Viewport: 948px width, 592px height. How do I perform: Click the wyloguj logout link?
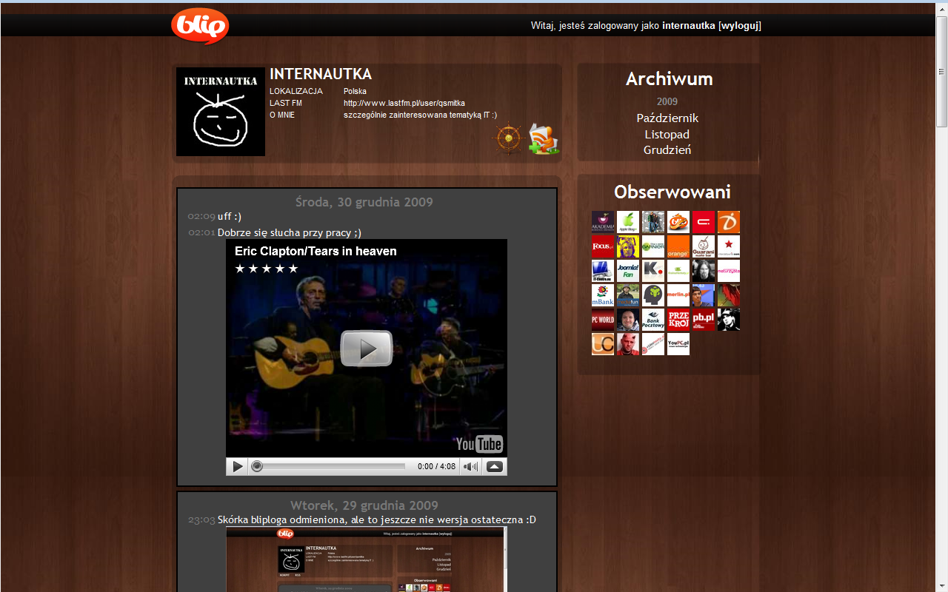tap(739, 26)
